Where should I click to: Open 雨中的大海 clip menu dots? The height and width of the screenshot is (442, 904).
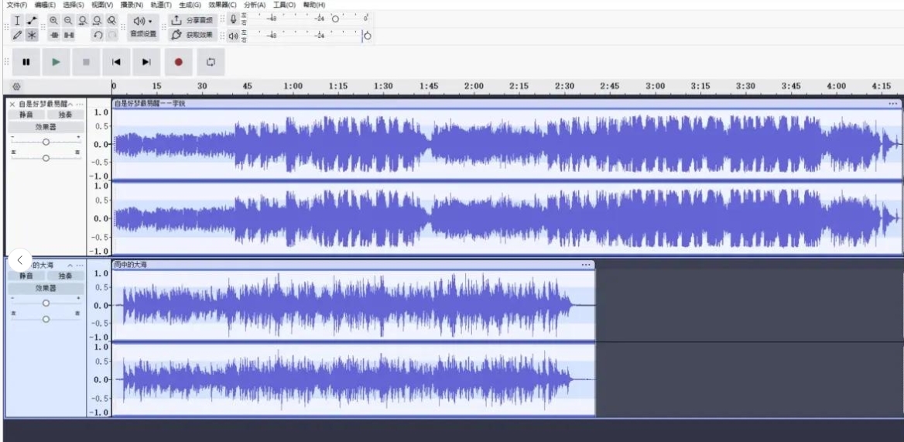click(x=586, y=265)
